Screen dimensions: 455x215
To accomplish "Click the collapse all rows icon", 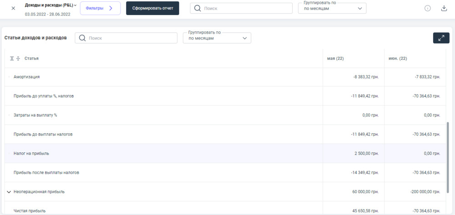I will click(18, 59).
